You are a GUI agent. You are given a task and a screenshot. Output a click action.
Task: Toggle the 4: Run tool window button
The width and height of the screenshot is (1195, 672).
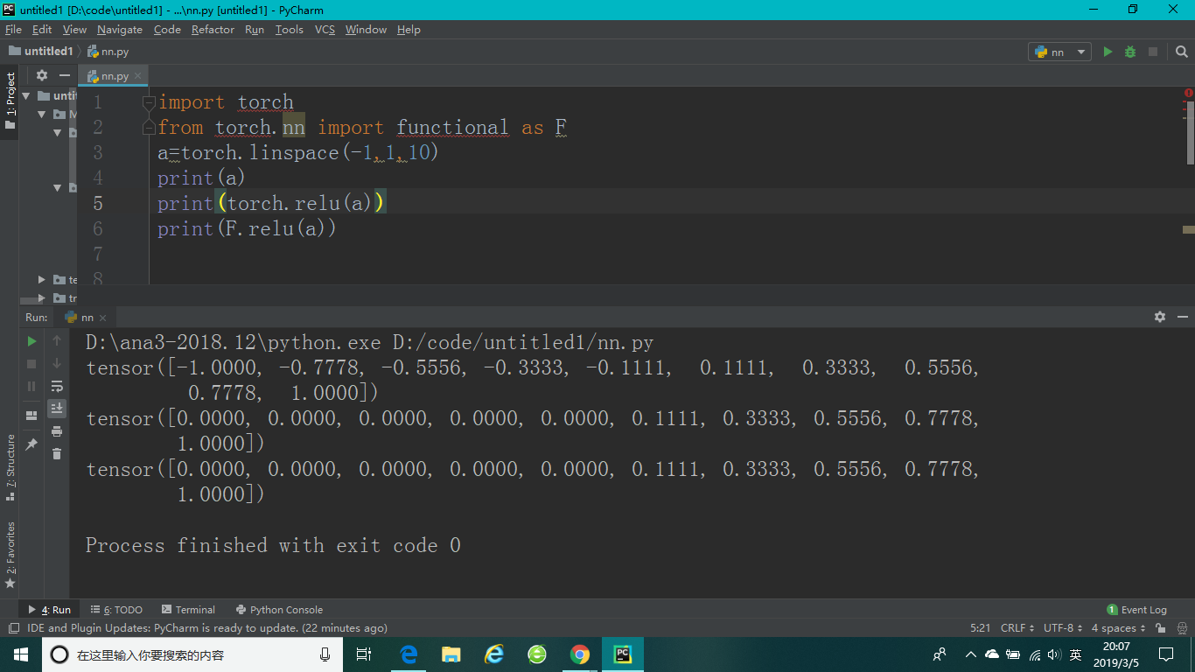point(49,610)
